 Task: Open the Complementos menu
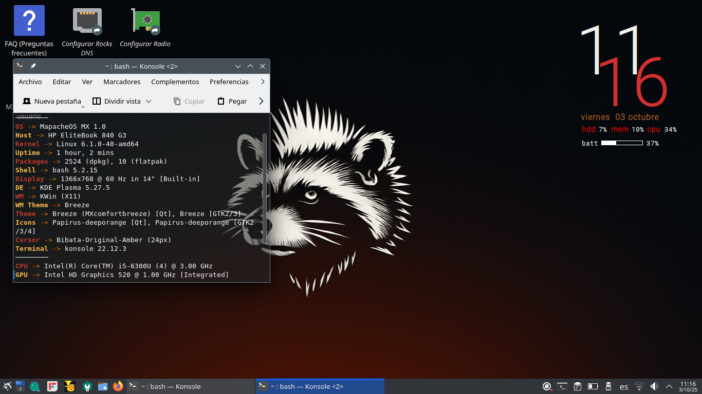pyautogui.click(x=175, y=82)
